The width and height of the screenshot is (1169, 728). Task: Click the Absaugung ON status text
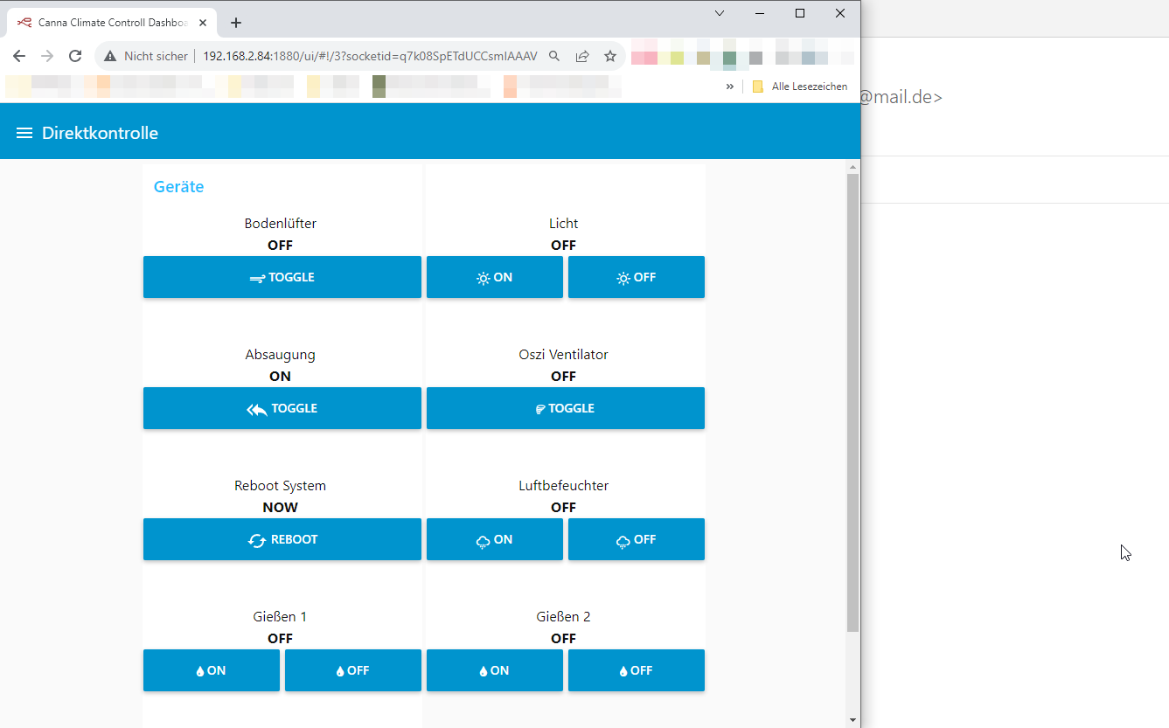(280, 376)
